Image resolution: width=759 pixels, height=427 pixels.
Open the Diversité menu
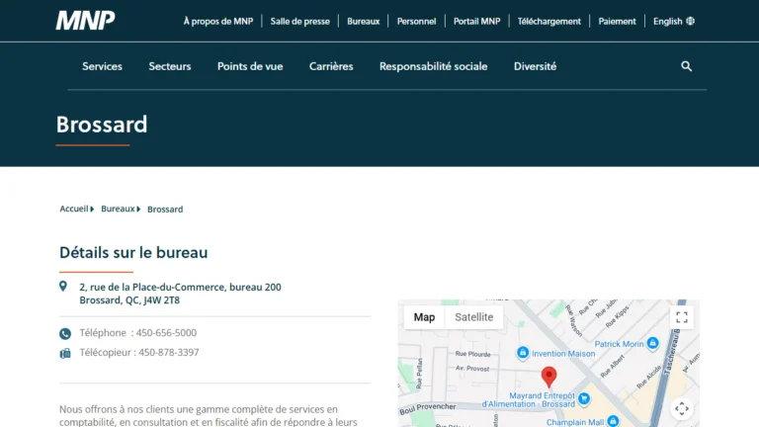[x=535, y=66]
